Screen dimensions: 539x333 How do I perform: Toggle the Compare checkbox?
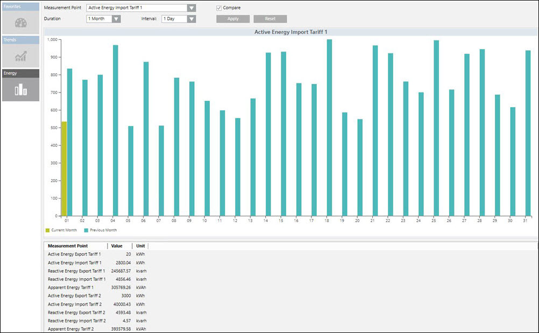219,8
